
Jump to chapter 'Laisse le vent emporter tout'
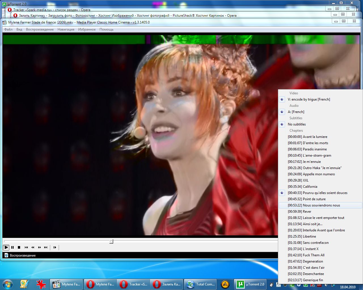(x=320, y=218)
